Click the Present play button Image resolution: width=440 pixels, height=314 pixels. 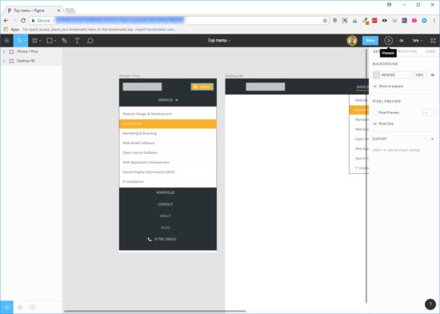[388, 41]
